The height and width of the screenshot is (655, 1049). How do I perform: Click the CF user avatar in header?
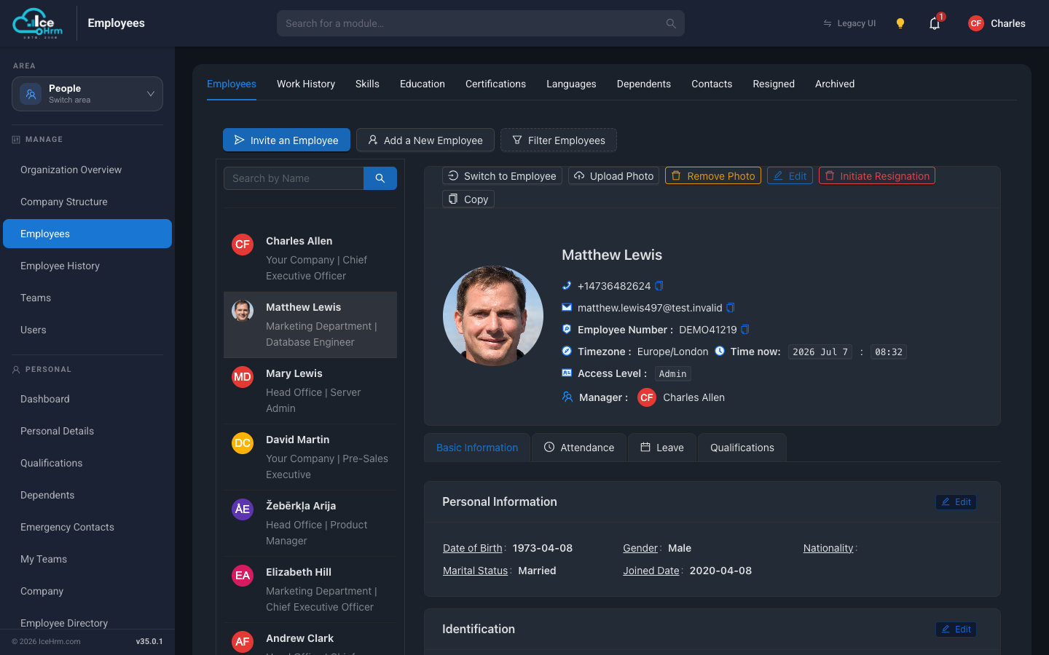tap(976, 23)
